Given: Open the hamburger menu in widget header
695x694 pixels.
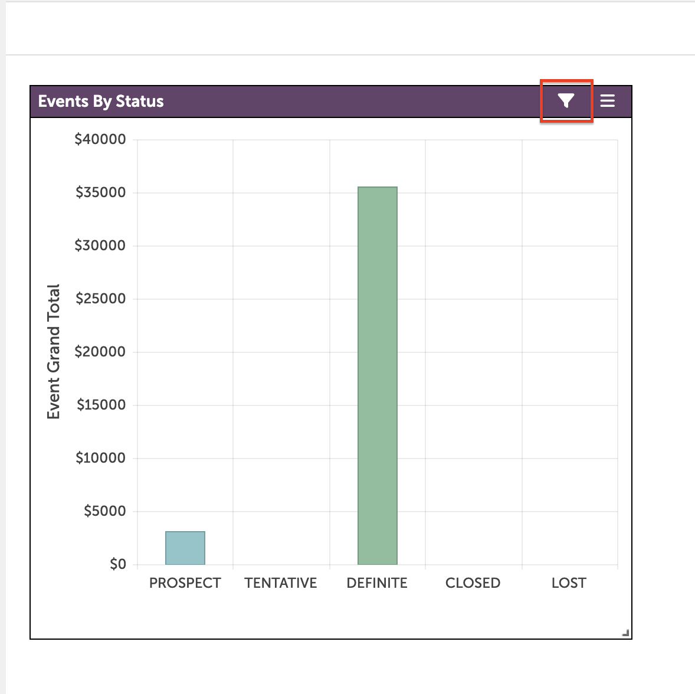Looking at the screenshot, I should coord(607,101).
